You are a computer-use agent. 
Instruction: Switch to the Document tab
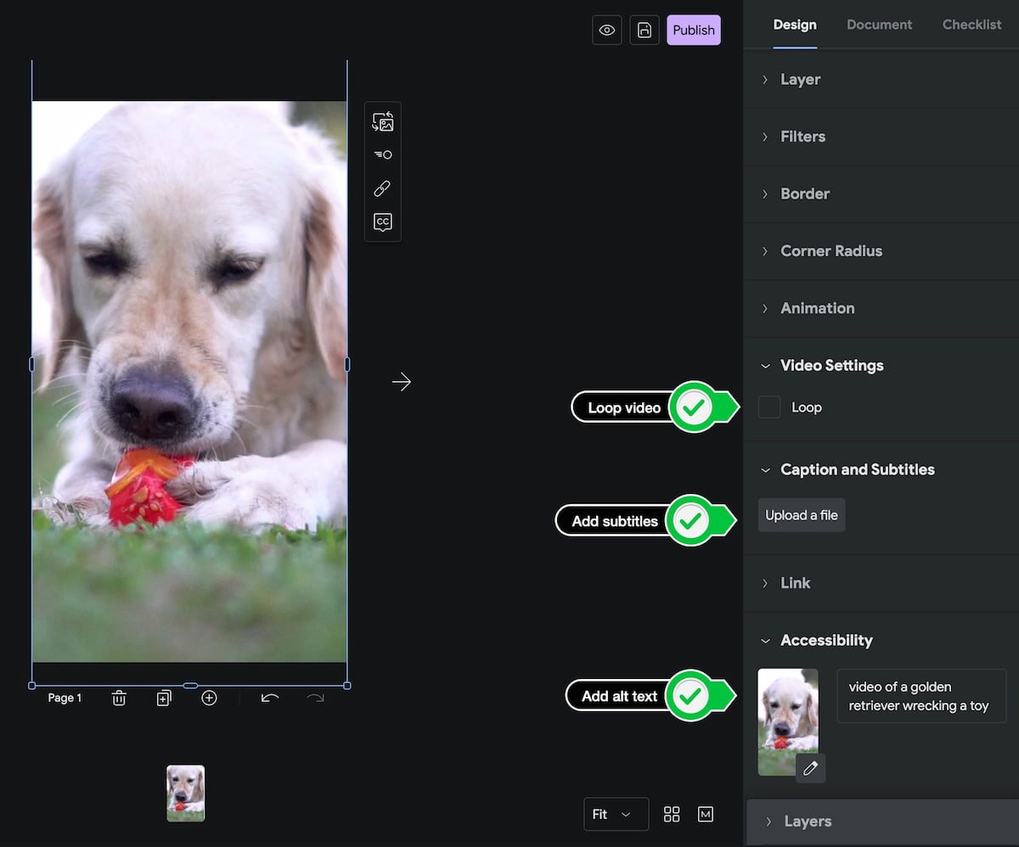[x=879, y=25]
